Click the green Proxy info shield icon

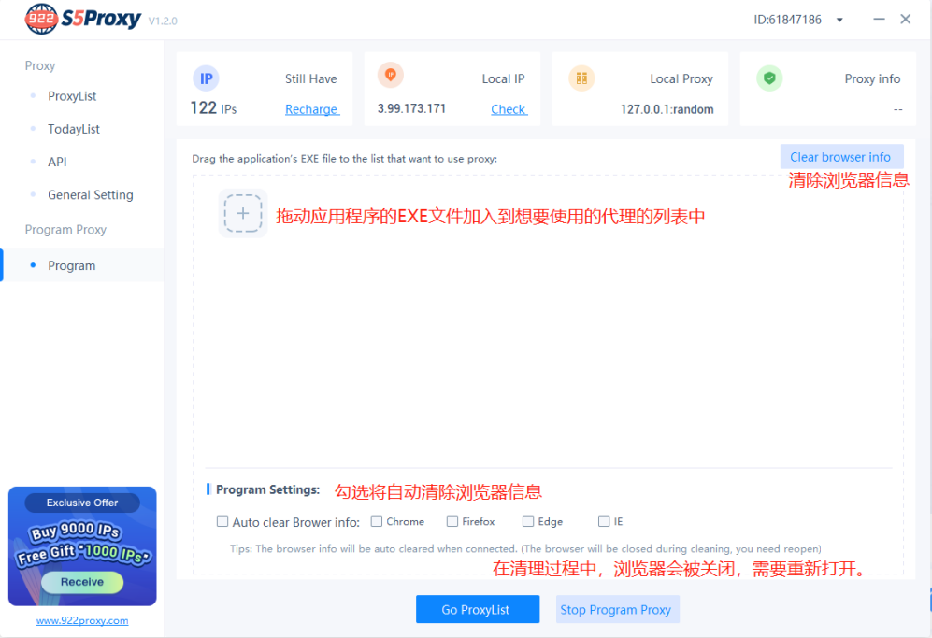(x=769, y=78)
